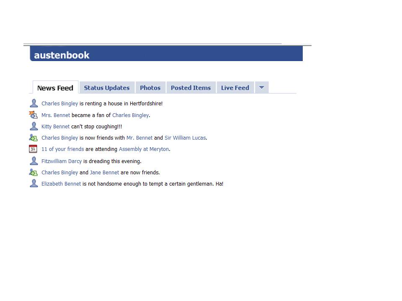Click text 'is not handsome enough to tempt'
The image size is (402, 301).
(x=123, y=184)
